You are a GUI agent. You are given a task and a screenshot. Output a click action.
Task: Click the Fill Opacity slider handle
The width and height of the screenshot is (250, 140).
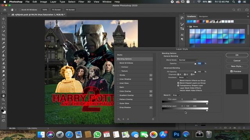195,72
